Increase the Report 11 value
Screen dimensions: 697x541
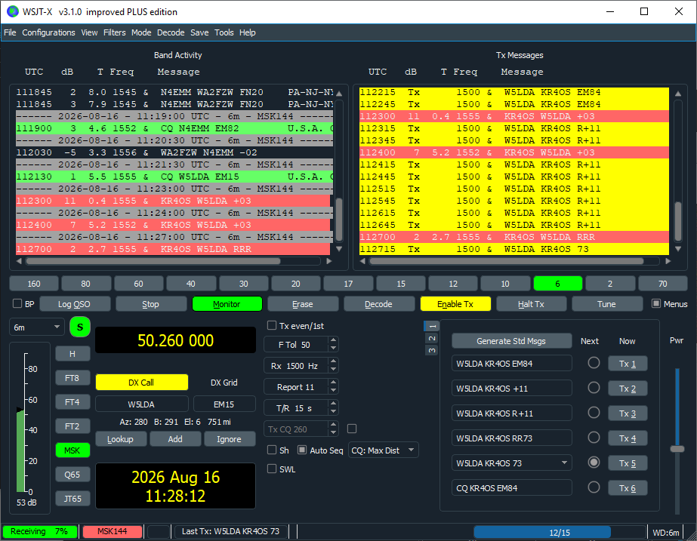(333, 383)
